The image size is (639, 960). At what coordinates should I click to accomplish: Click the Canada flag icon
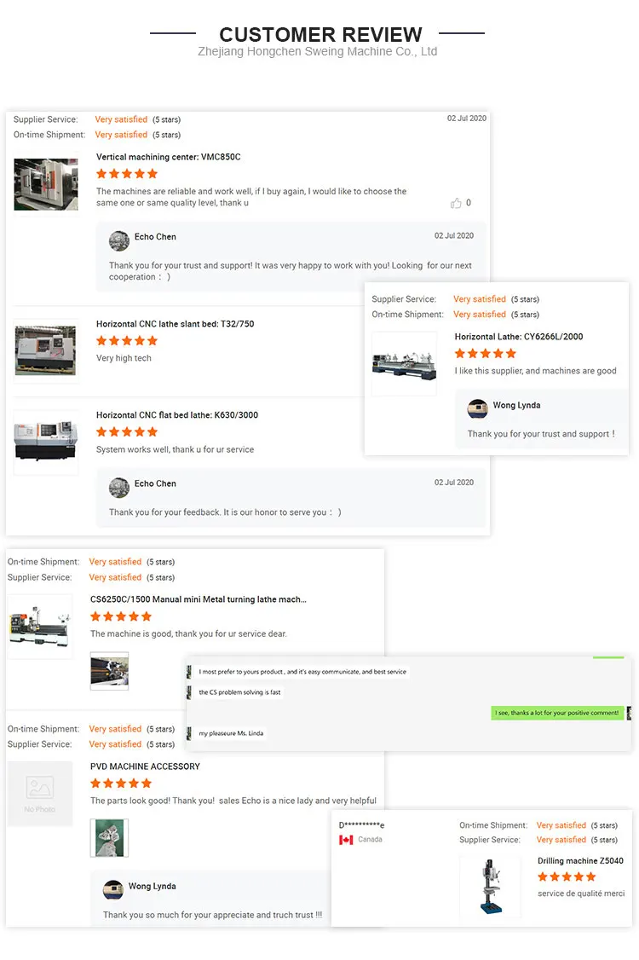(347, 840)
